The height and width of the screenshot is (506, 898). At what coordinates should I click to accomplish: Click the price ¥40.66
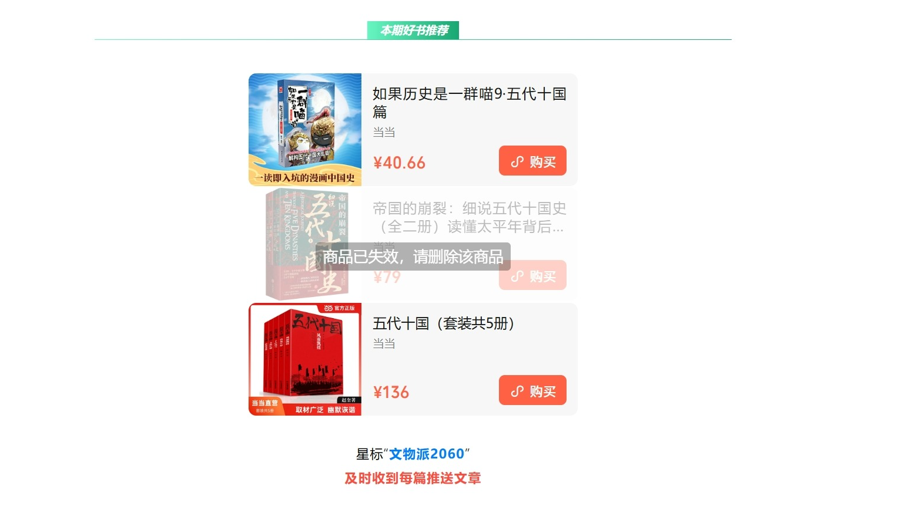pyautogui.click(x=399, y=163)
